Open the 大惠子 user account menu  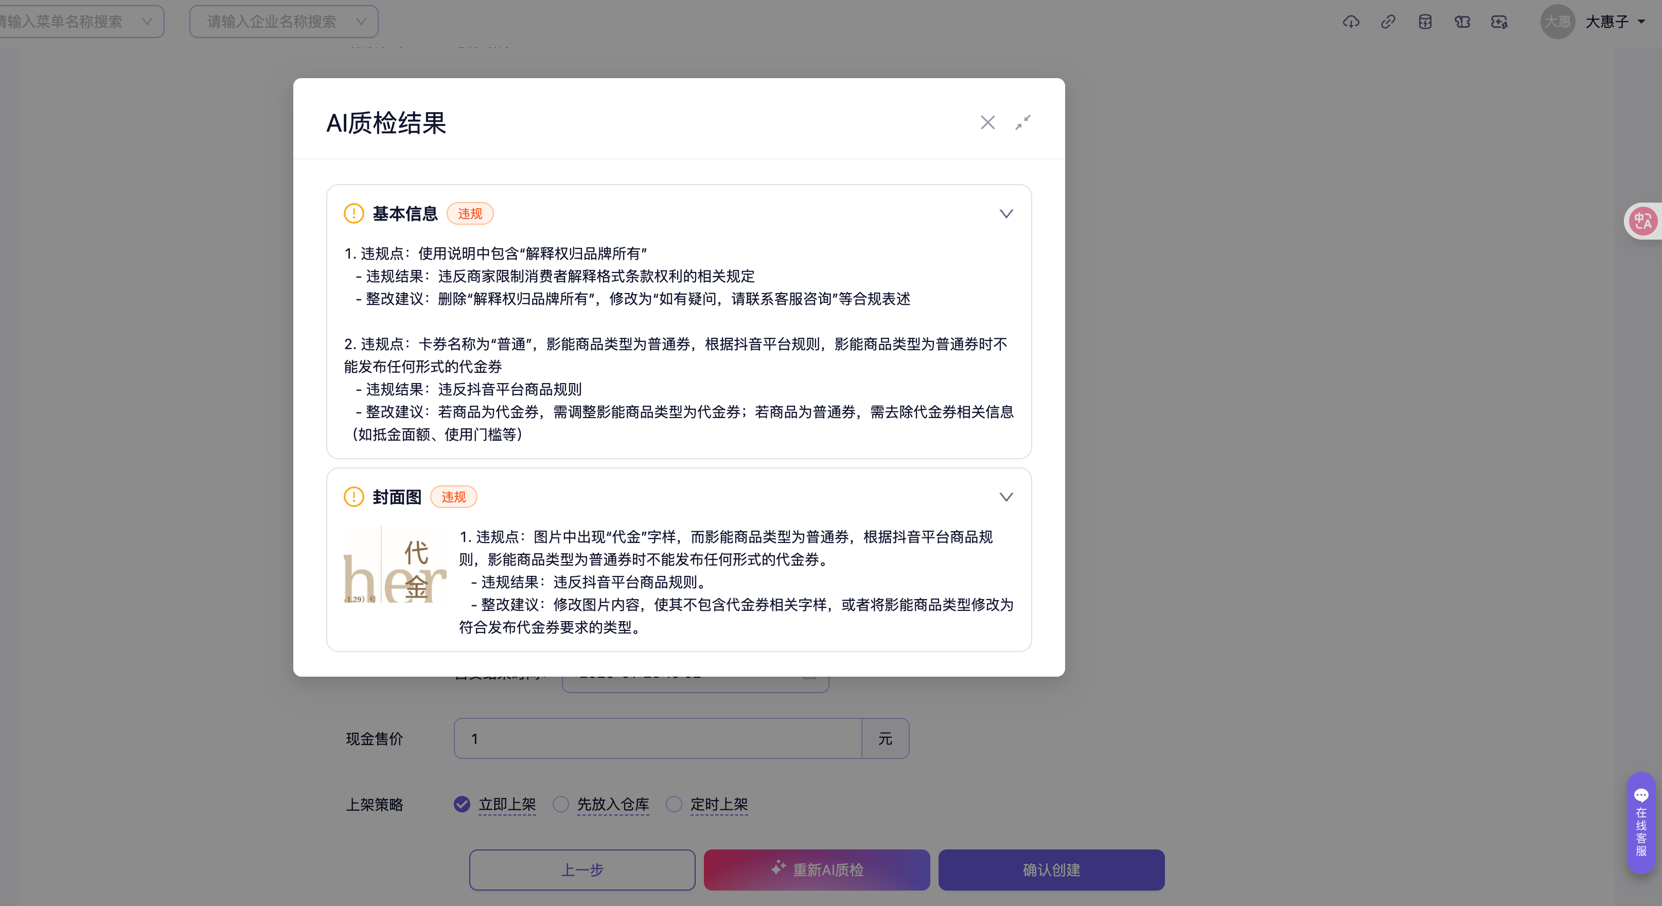[1613, 22]
